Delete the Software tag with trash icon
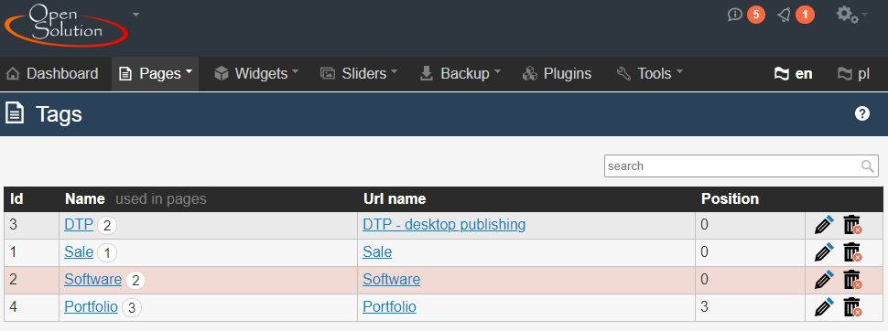This screenshot has height=331, width=888. pos(852,280)
